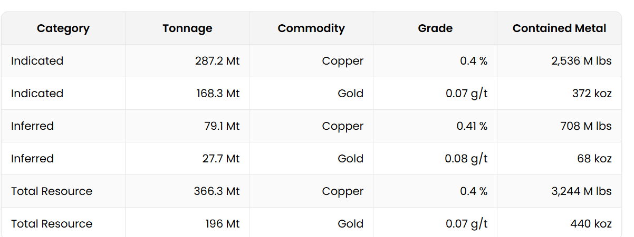Click the 287.2 Mt tonnage cell

click(x=217, y=61)
